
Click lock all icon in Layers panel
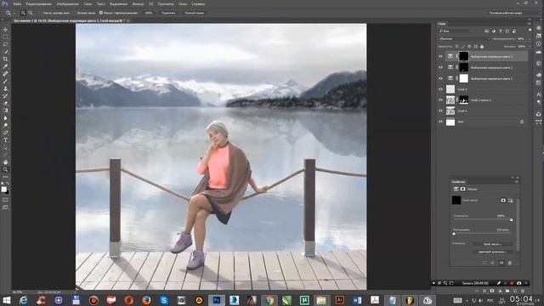482,47
